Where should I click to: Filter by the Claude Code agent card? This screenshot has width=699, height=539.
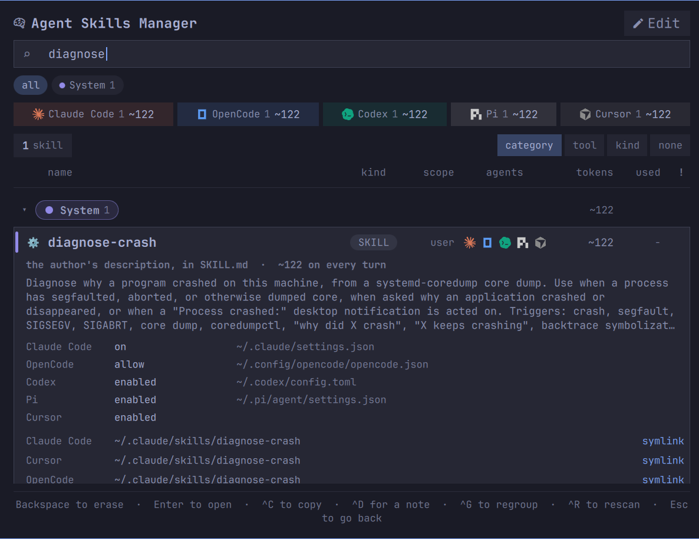pos(93,114)
